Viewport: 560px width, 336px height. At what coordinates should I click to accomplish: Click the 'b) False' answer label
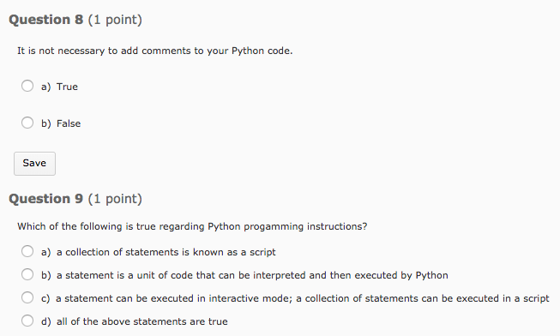click(61, 123)
